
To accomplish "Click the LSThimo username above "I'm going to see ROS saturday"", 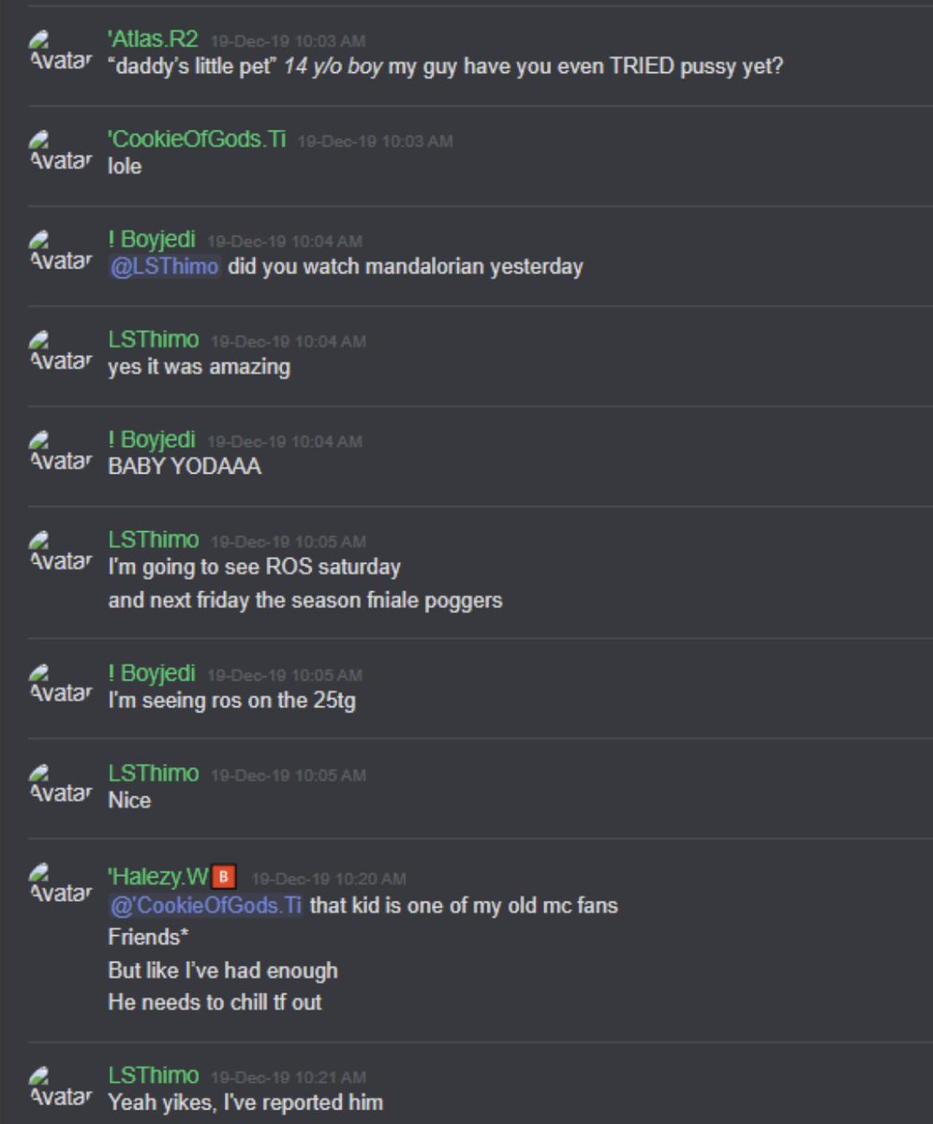I will (154, 540).
